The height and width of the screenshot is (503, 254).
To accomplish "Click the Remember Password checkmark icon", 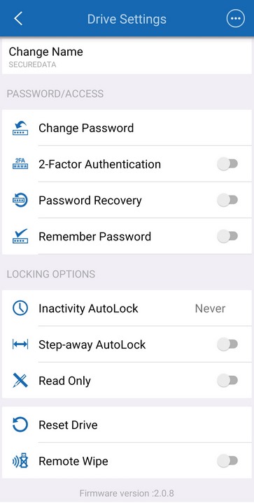I will [20, 236].
